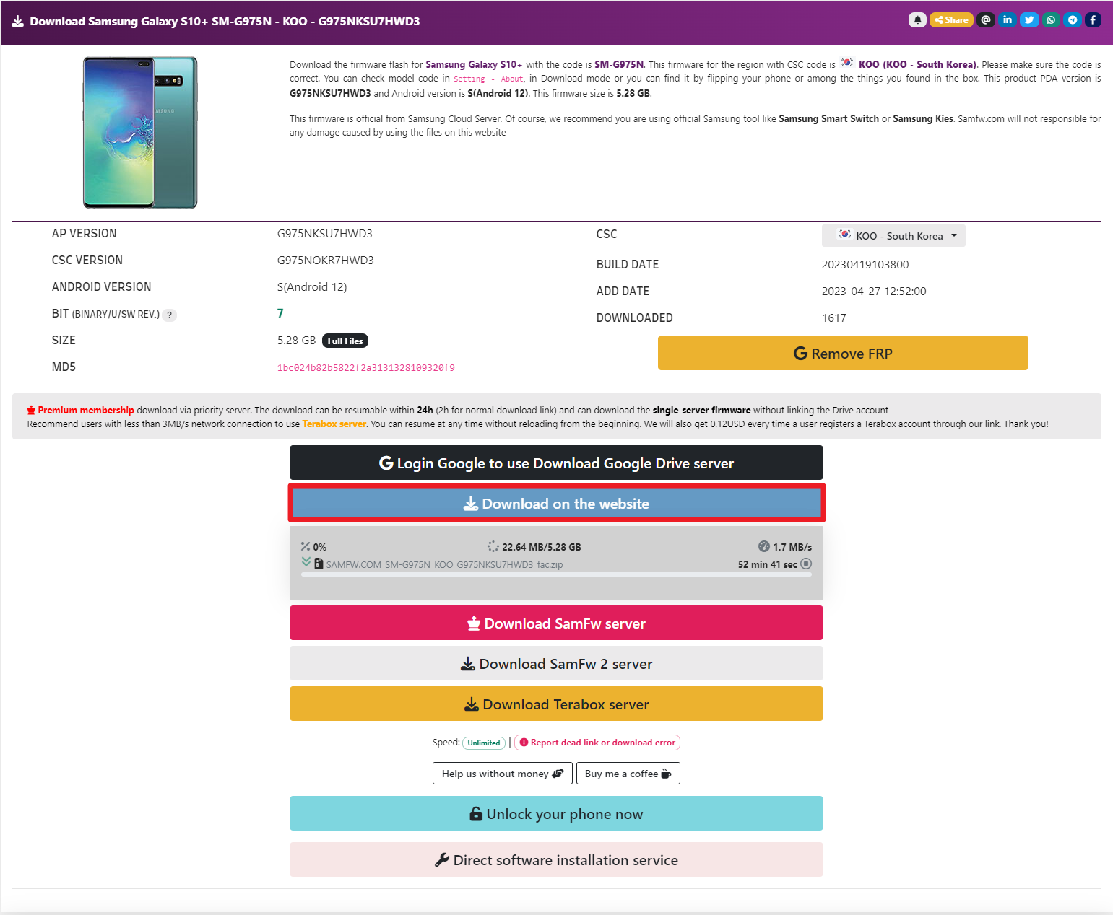Share on Telegram icon
Screen dimensions: 1113x915
[x=1073, y=20]
